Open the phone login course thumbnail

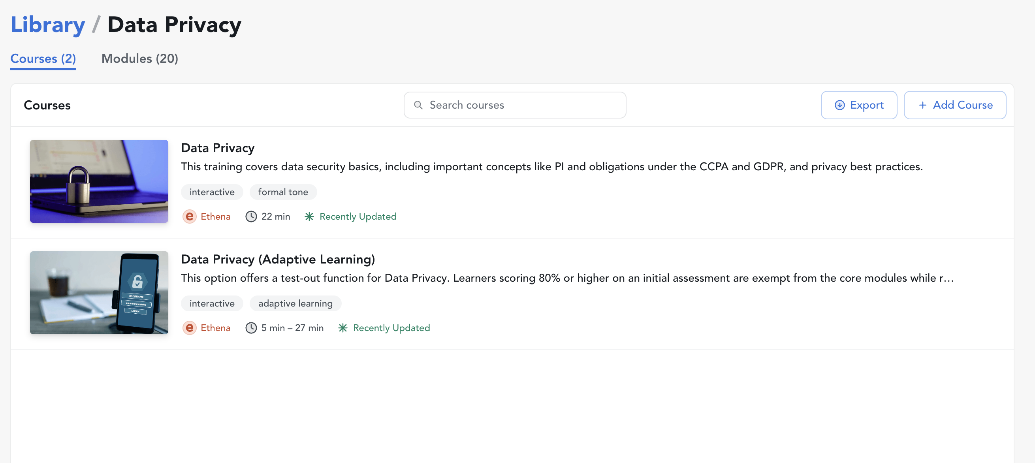[x=99, y=292]
